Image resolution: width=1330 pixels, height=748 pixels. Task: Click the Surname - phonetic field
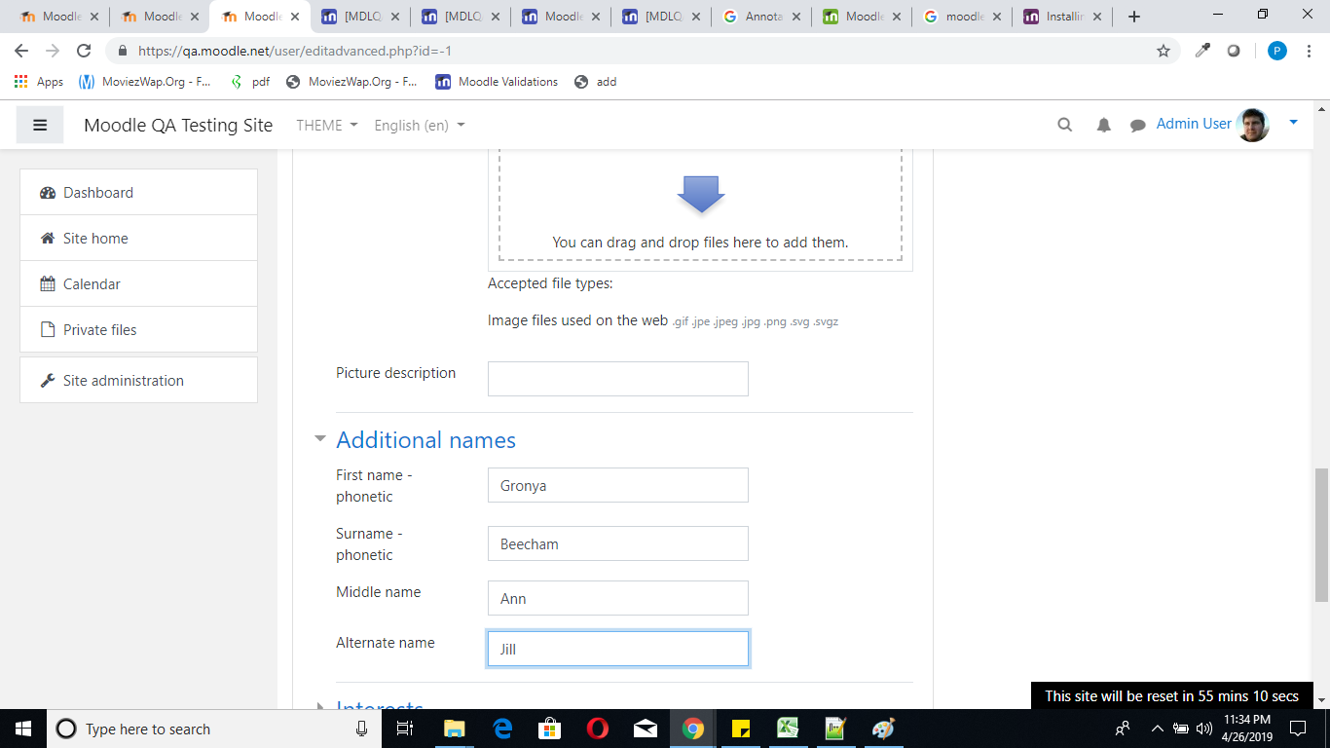coord(618,543)
